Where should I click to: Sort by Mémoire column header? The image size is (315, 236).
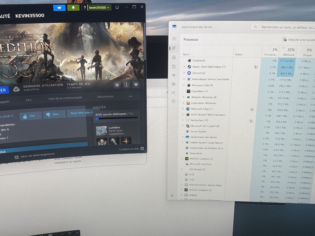coord(289,53)
